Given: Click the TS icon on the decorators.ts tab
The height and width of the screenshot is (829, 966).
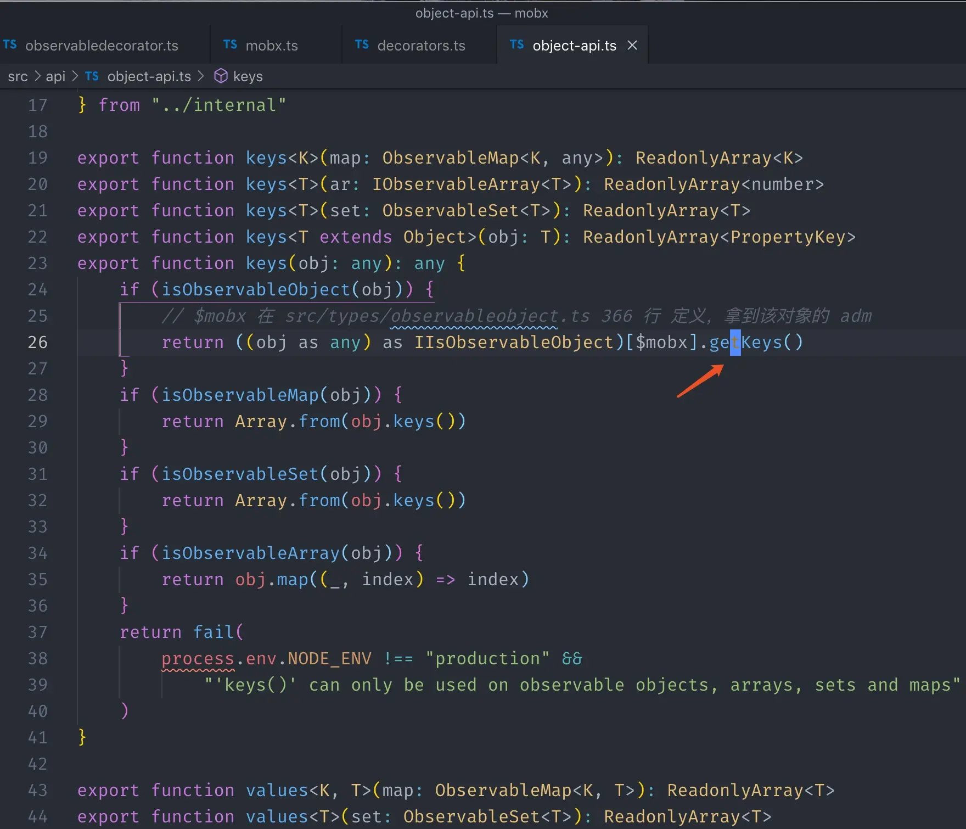Looking at the screenshot, I should pos(362,45).
